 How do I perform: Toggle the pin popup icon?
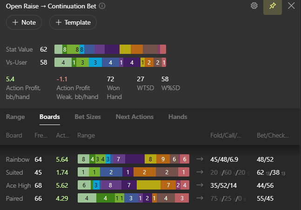[273, 7]
